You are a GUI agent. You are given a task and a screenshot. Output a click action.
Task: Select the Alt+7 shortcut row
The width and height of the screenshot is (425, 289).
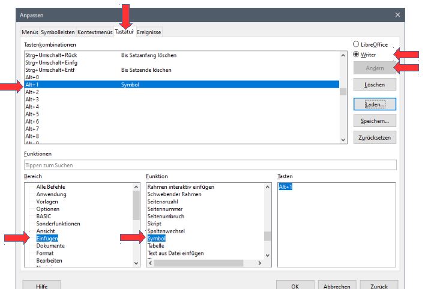pos(182,129)
